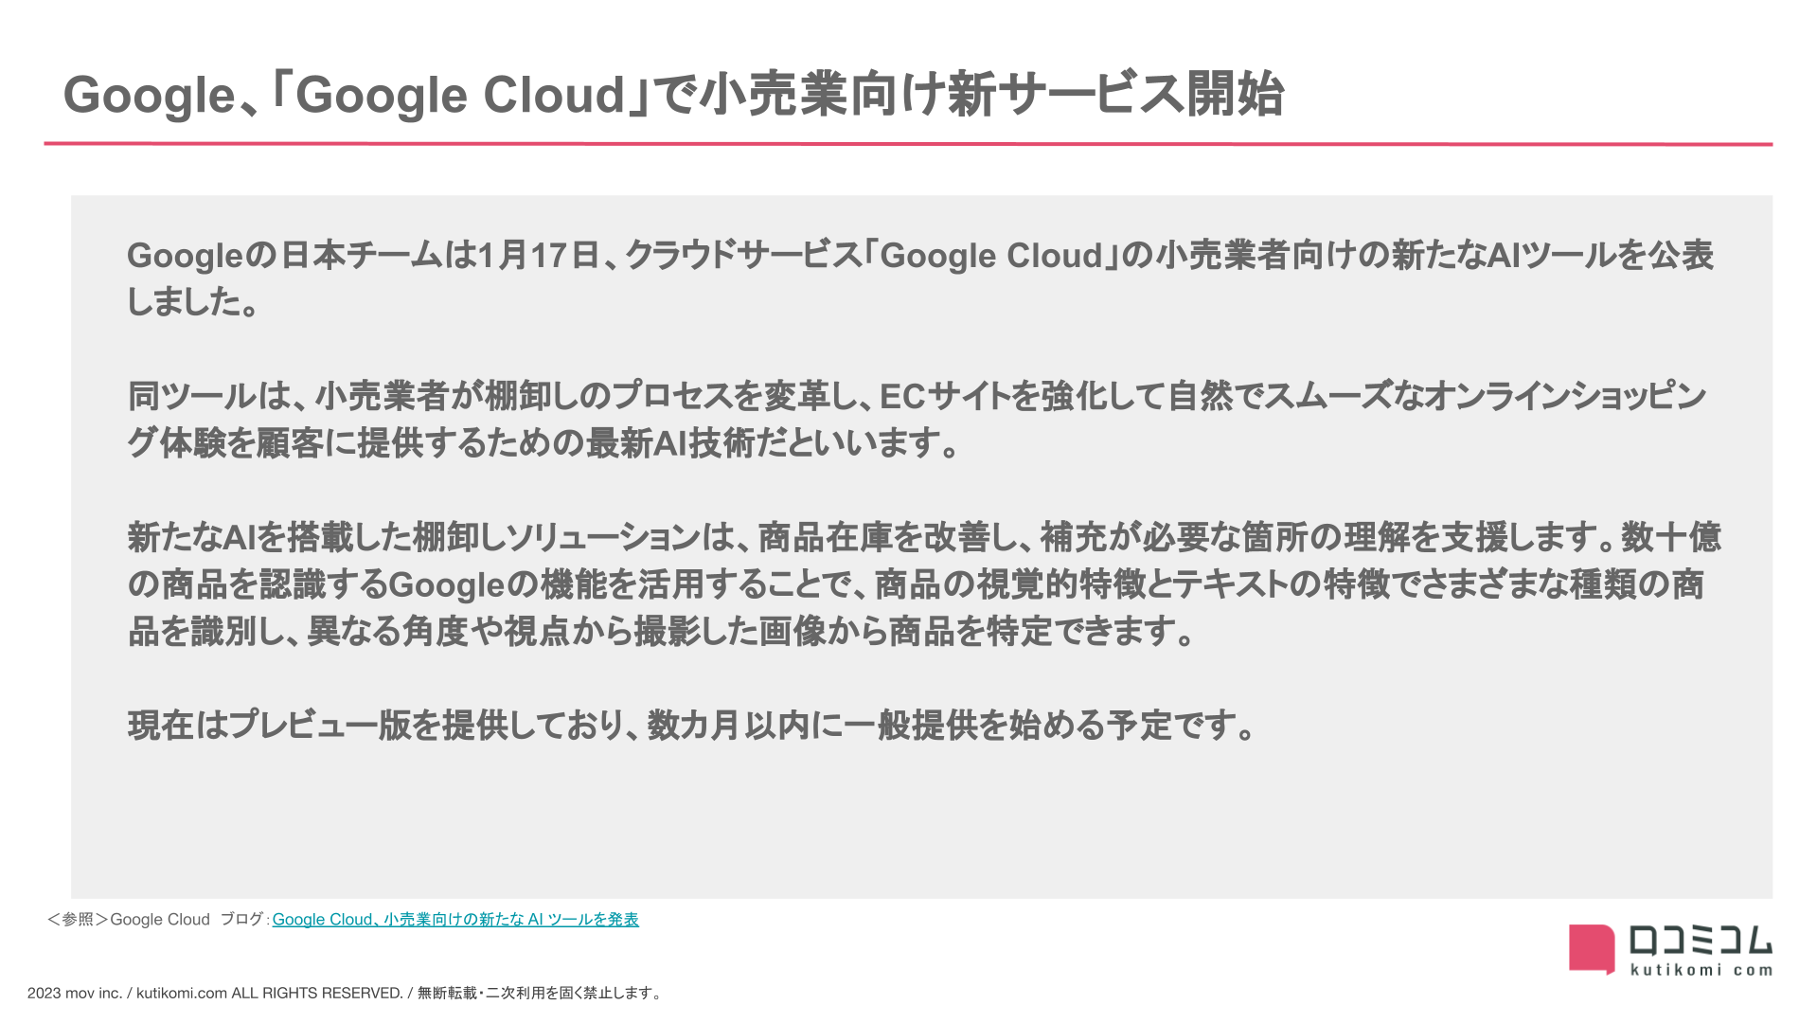Screen dimensions: 1817x1023
Task: Click the final paragraph starting with 現在はプレビュー版
Action: (x=691, y=726)
